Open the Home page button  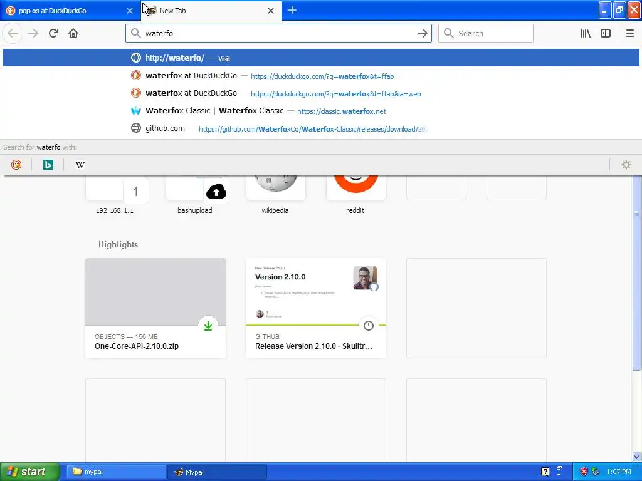[x=73, y=33]
